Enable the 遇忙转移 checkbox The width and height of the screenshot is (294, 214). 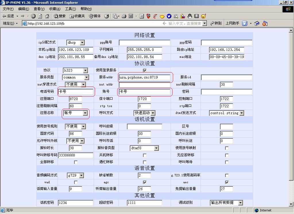pos(145,162)
